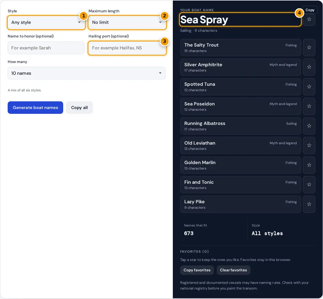Screen dimensions: 323x299
Task: Generate boat names
Action: (x=35, y=108)
